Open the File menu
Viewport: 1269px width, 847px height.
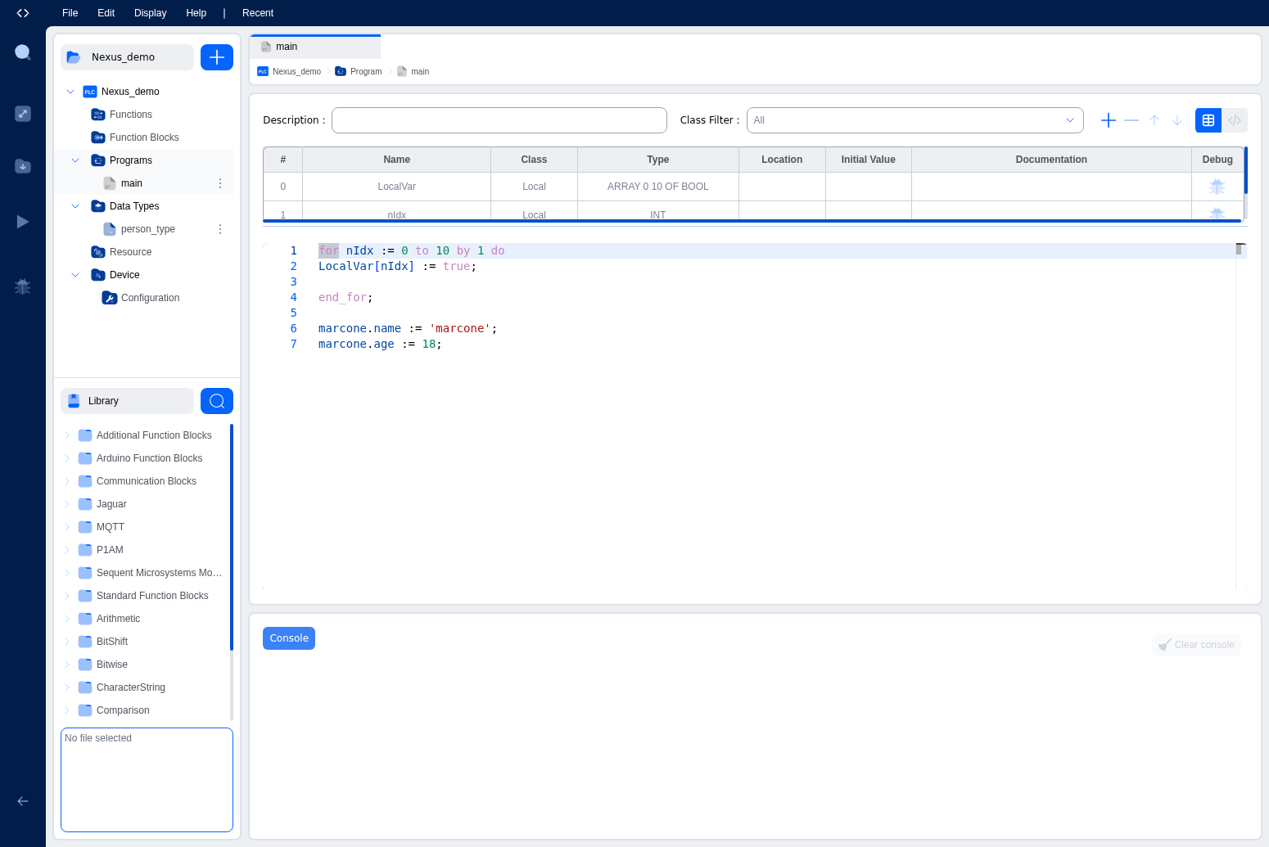coord(70,13)
